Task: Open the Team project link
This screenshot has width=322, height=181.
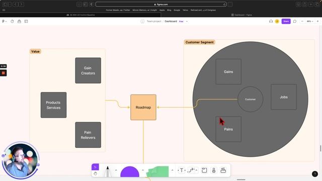Action: pos(154,21)
